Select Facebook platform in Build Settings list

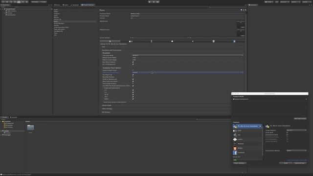(247, 153)
